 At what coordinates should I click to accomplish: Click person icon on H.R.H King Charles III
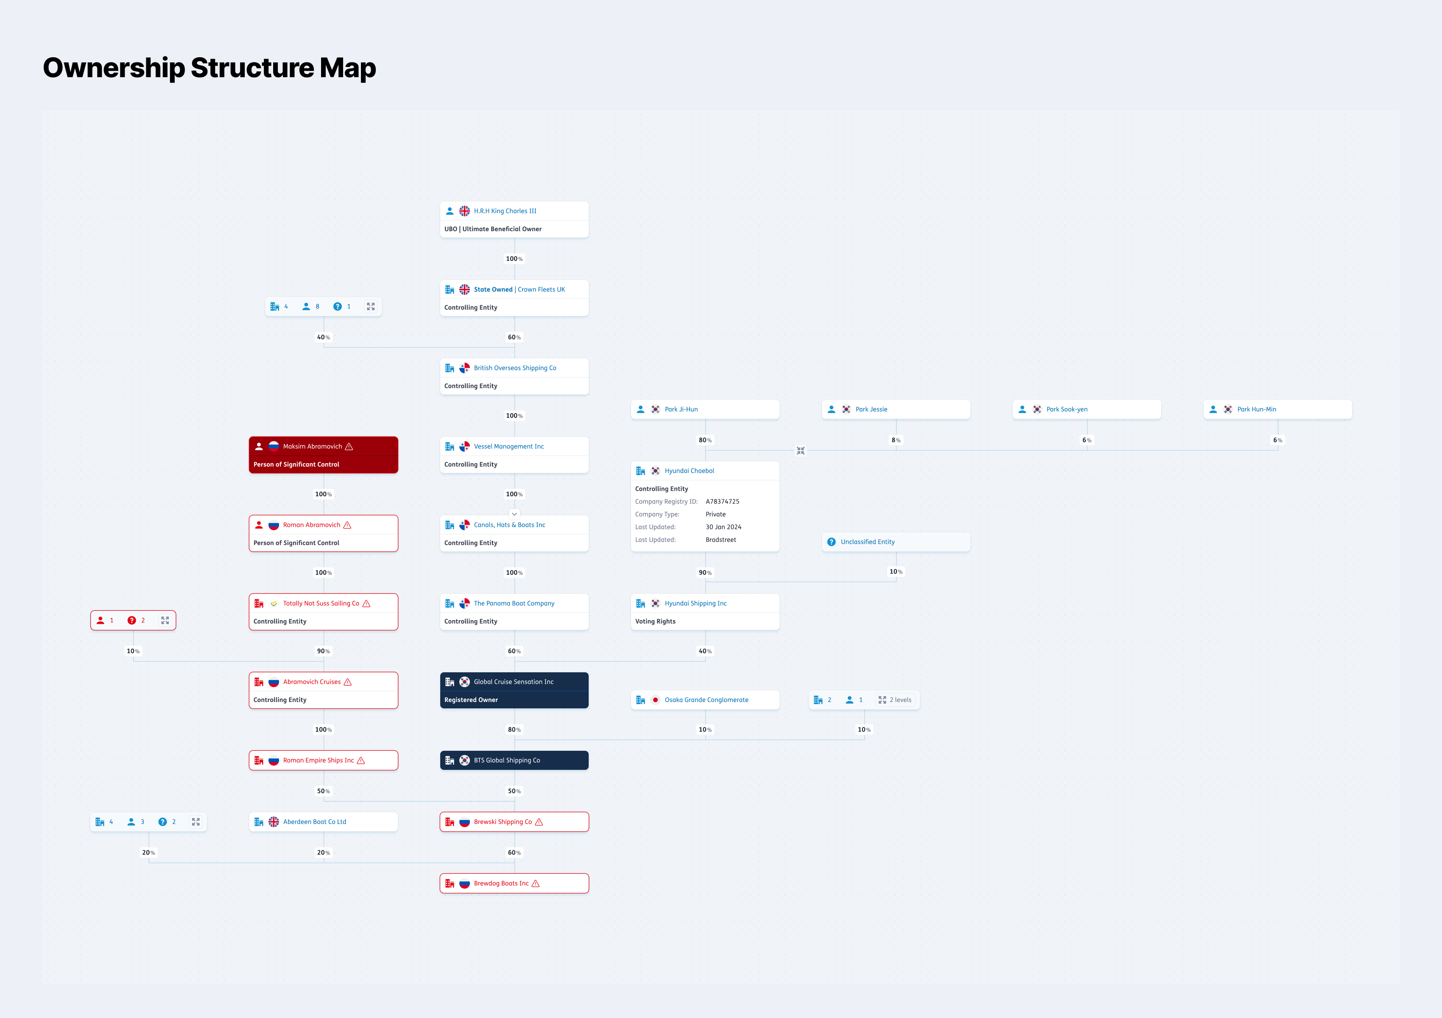[450, 211]
